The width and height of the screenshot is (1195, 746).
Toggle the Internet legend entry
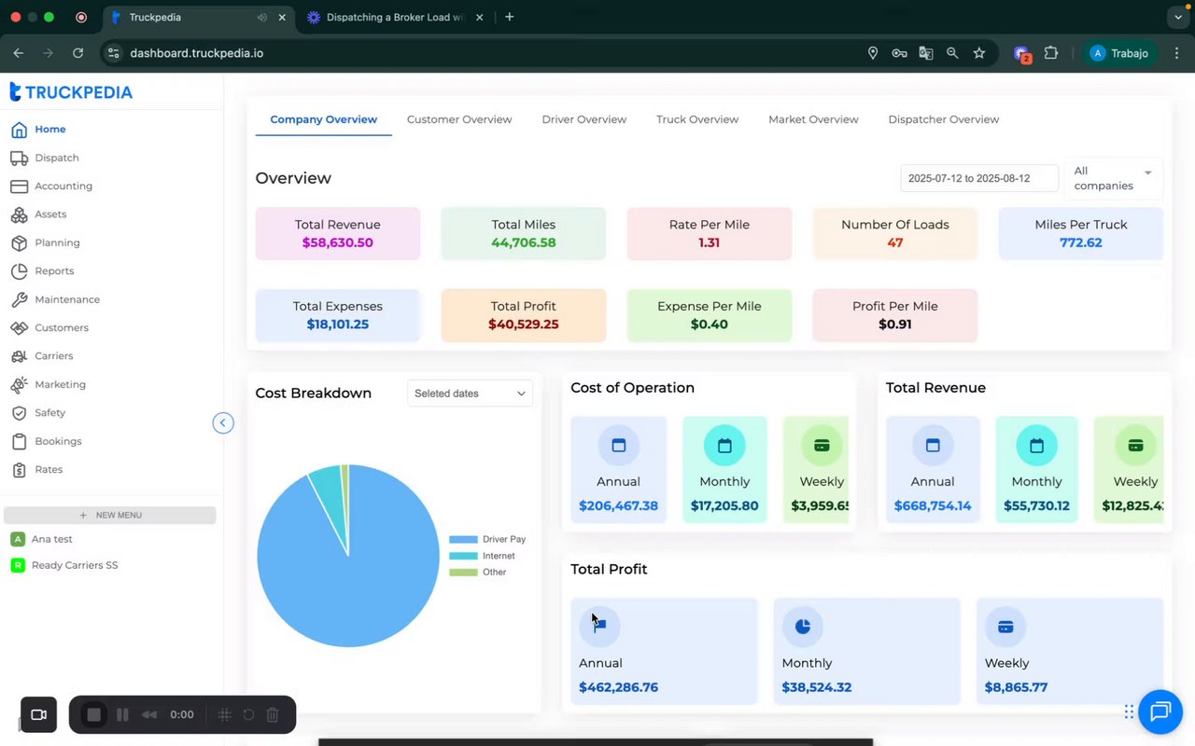(482, 556)
